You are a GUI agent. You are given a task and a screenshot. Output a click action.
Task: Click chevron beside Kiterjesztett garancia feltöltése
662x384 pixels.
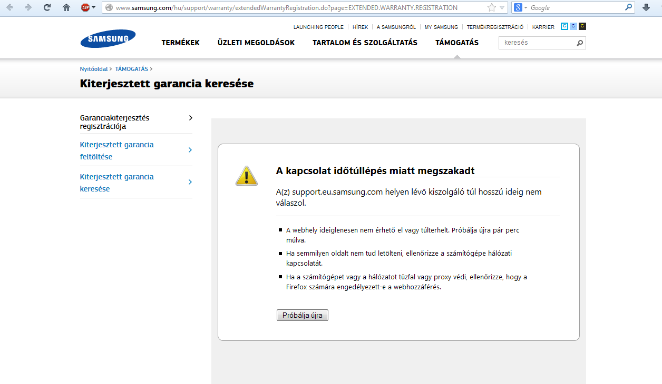point(190,150)
